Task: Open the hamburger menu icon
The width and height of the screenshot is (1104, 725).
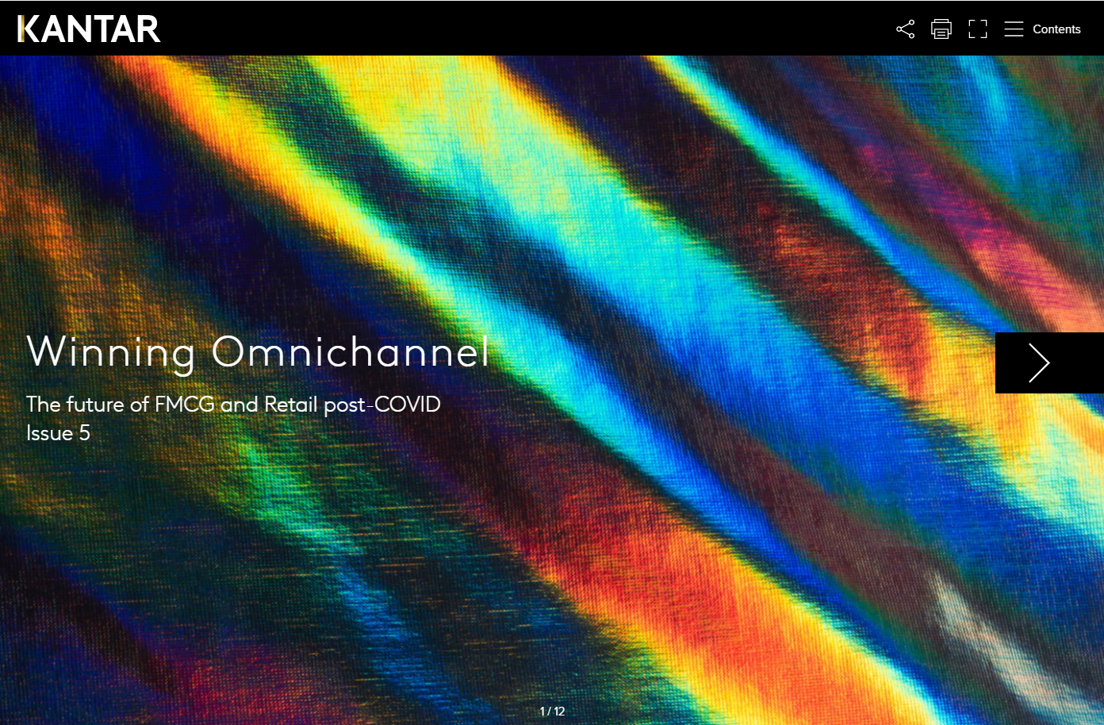Action: pyautogui.click(x=1014, y=29)
